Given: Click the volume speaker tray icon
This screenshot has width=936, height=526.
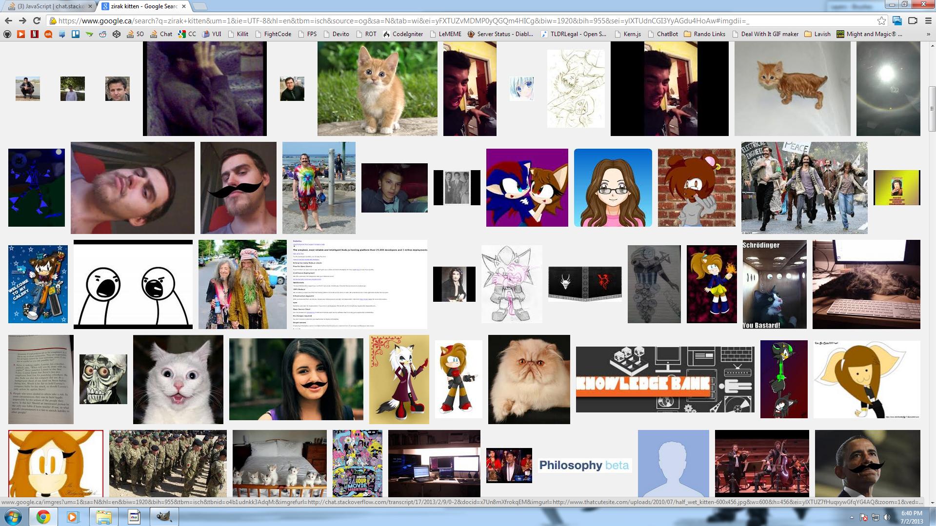Looking at the screenshot, I should pos(887,517).
